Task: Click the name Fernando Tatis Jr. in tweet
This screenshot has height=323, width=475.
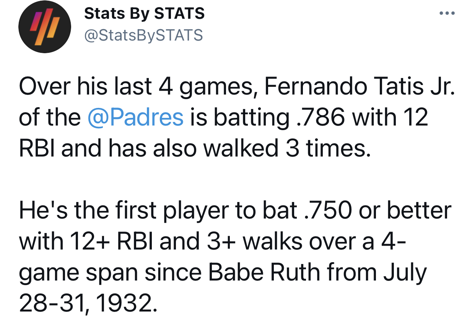Action: pos(359,87)
